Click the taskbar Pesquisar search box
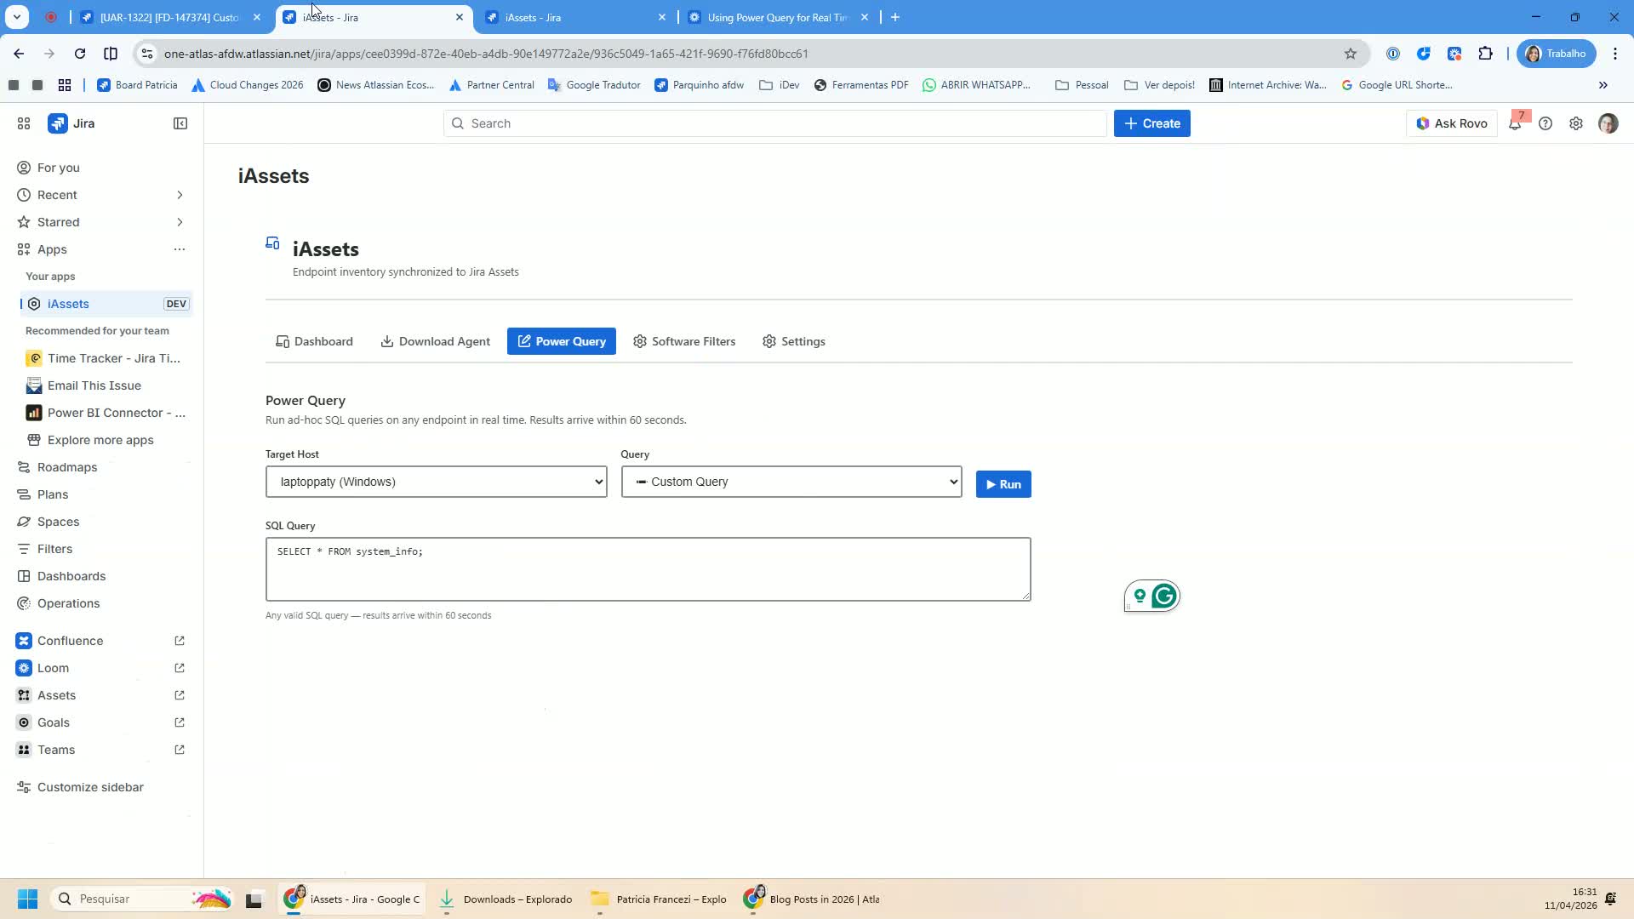Screen dimensions: 1634x919 tap(142, 899)
